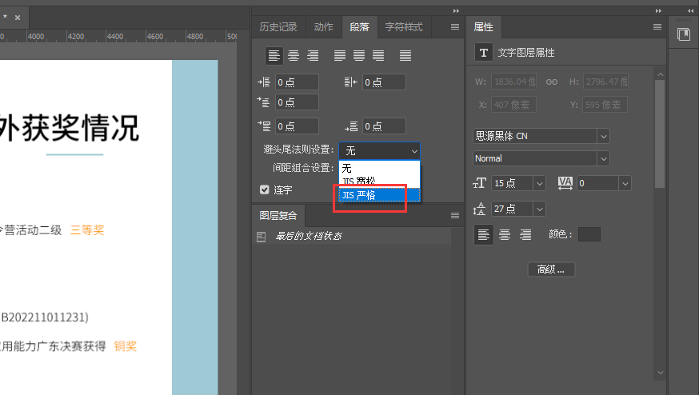Click the collapsed Libraries panel icon on far right
The image size is (699, 395).
tap(684, 34)
